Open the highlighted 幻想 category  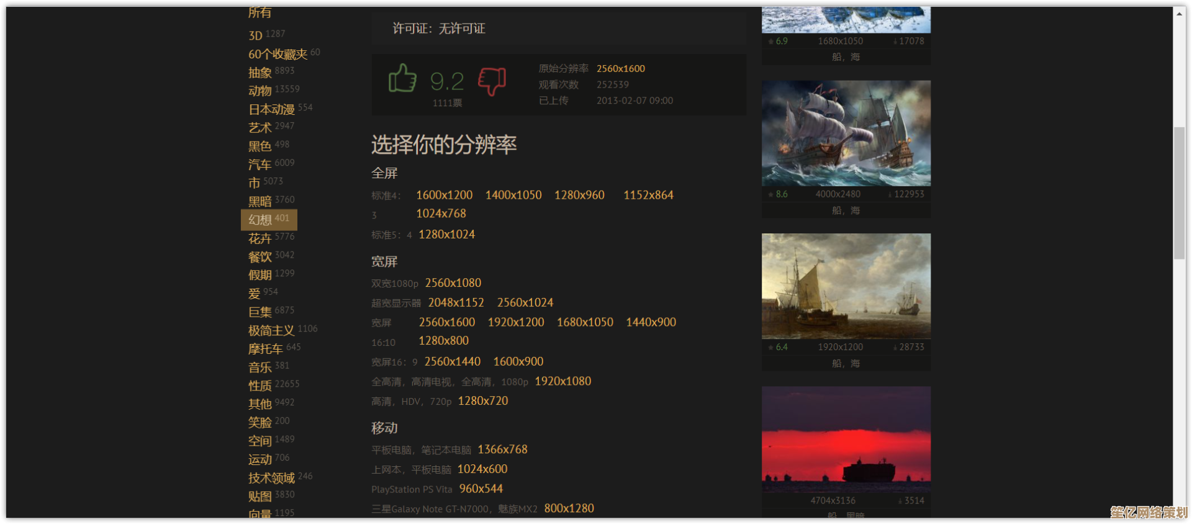point(260,220)
